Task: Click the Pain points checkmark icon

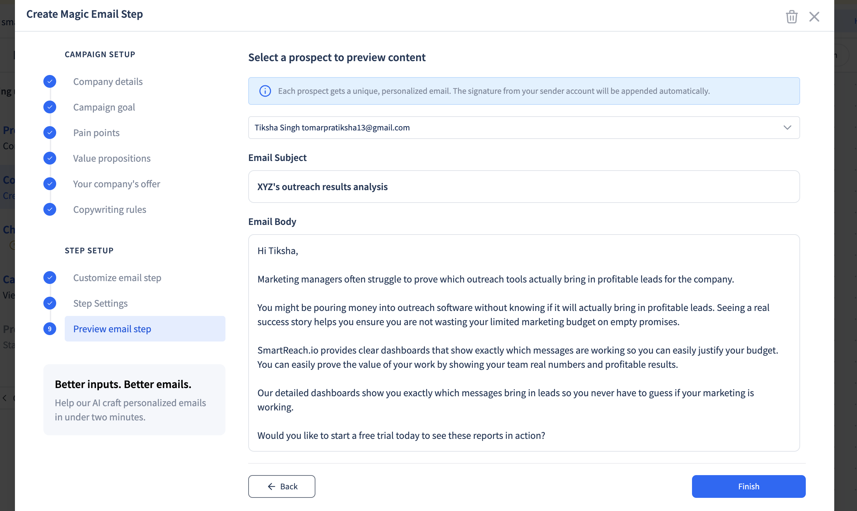Action: pos(50,133)
